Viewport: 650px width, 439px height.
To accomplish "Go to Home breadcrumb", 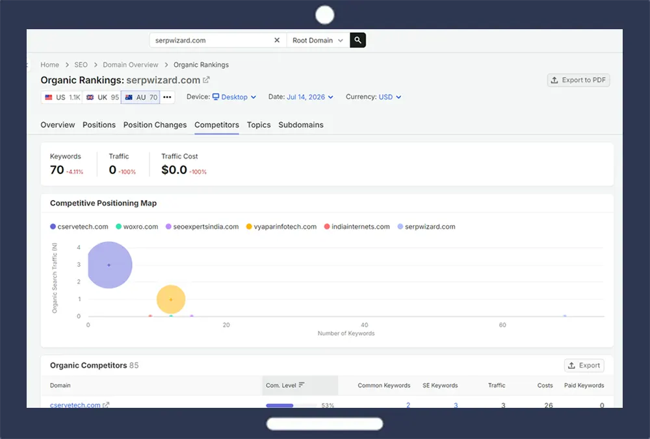I will click(50, 64).
